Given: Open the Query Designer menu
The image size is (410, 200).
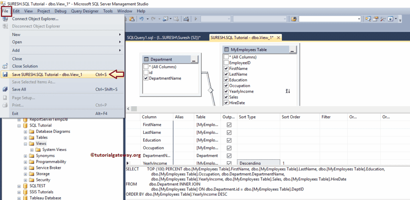Looking at the screenshot, I should pyautogui.click(x=85, y=11).
